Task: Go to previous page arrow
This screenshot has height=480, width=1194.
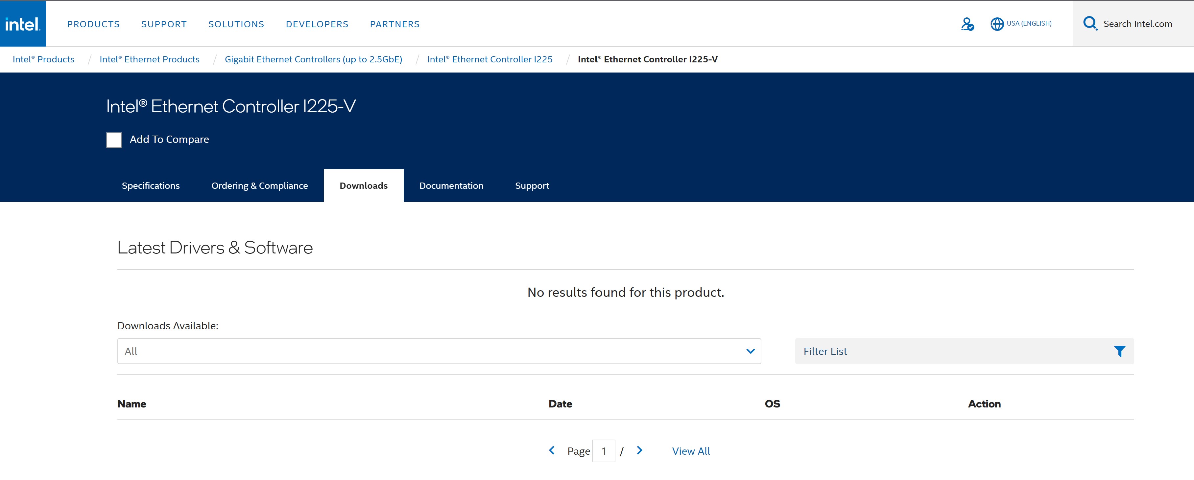Action: (552, 450)
